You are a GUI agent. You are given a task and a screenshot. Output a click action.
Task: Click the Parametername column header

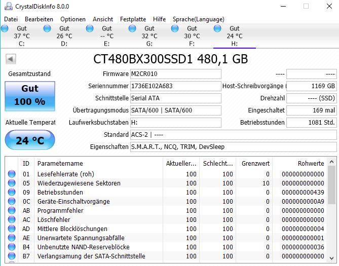(98, 163)
